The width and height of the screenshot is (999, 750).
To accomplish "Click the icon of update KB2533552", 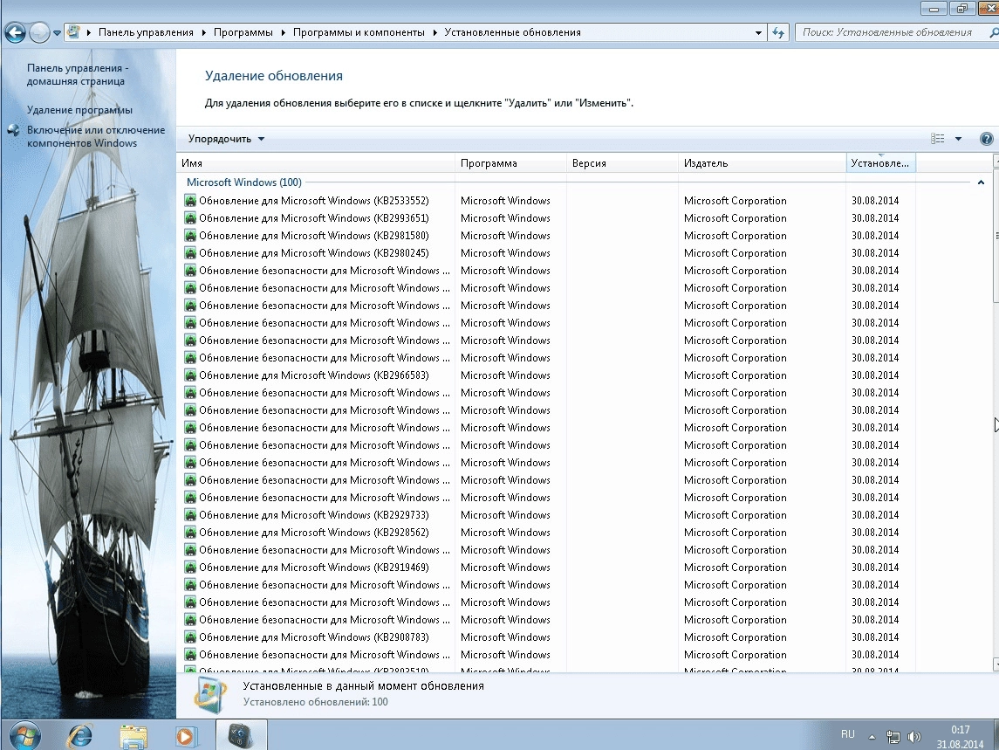I will click(190, 200).
